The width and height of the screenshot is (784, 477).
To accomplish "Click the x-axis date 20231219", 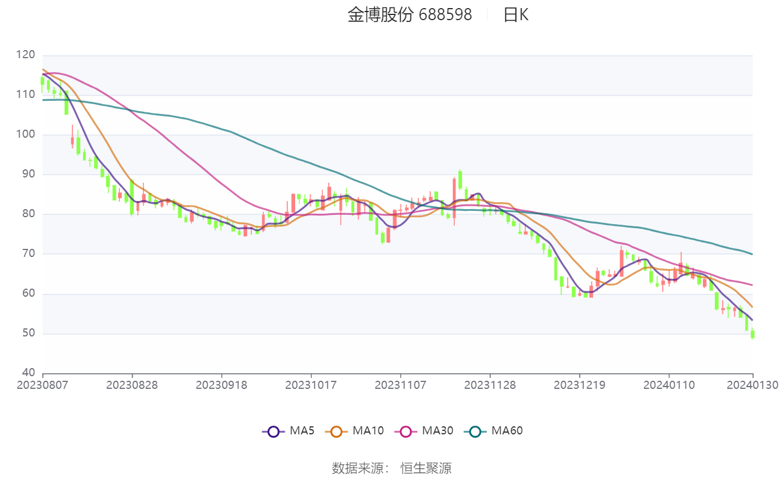I will click(x=579, y=385).
